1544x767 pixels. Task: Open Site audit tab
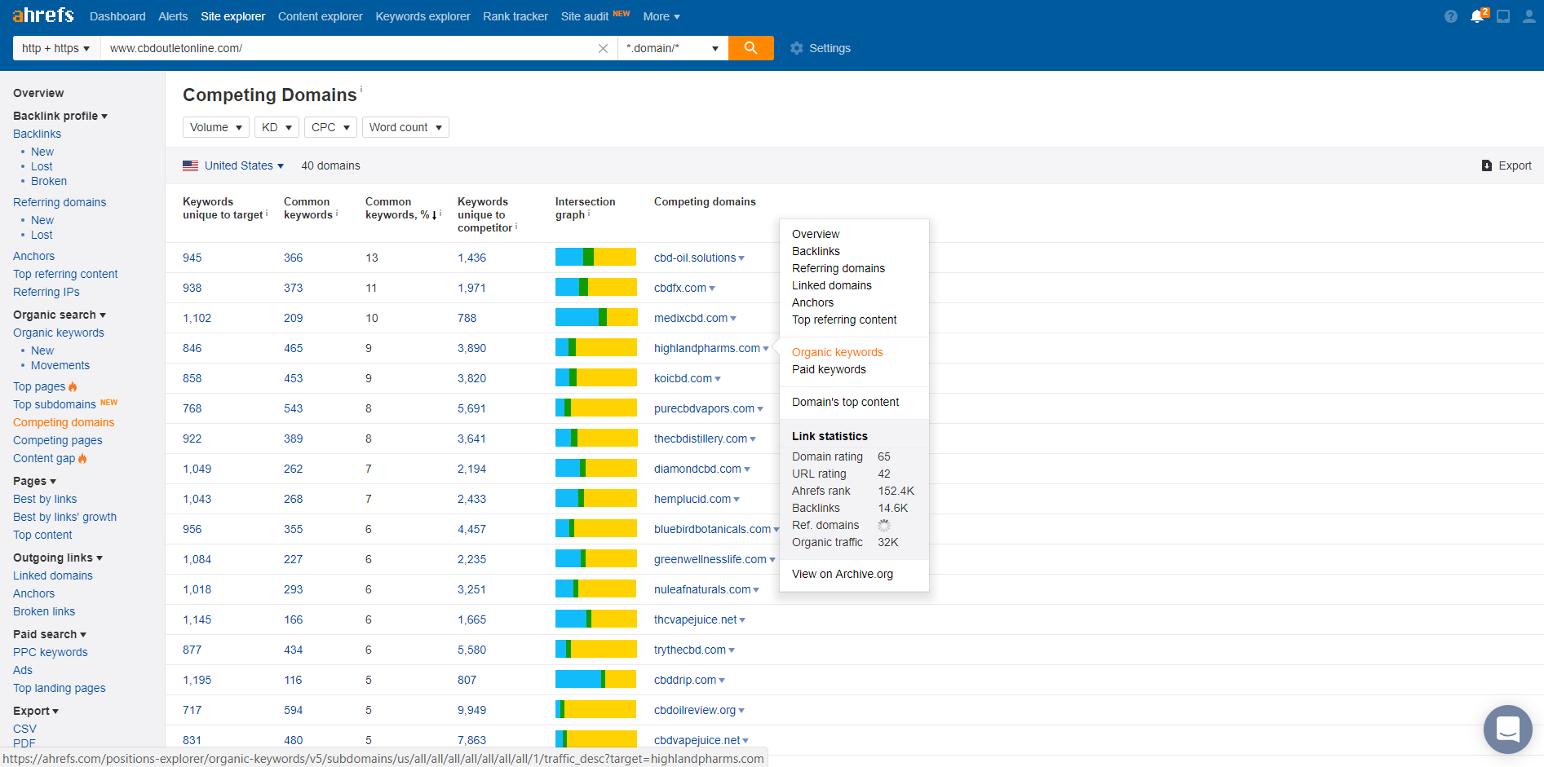(x=585, y=16)
